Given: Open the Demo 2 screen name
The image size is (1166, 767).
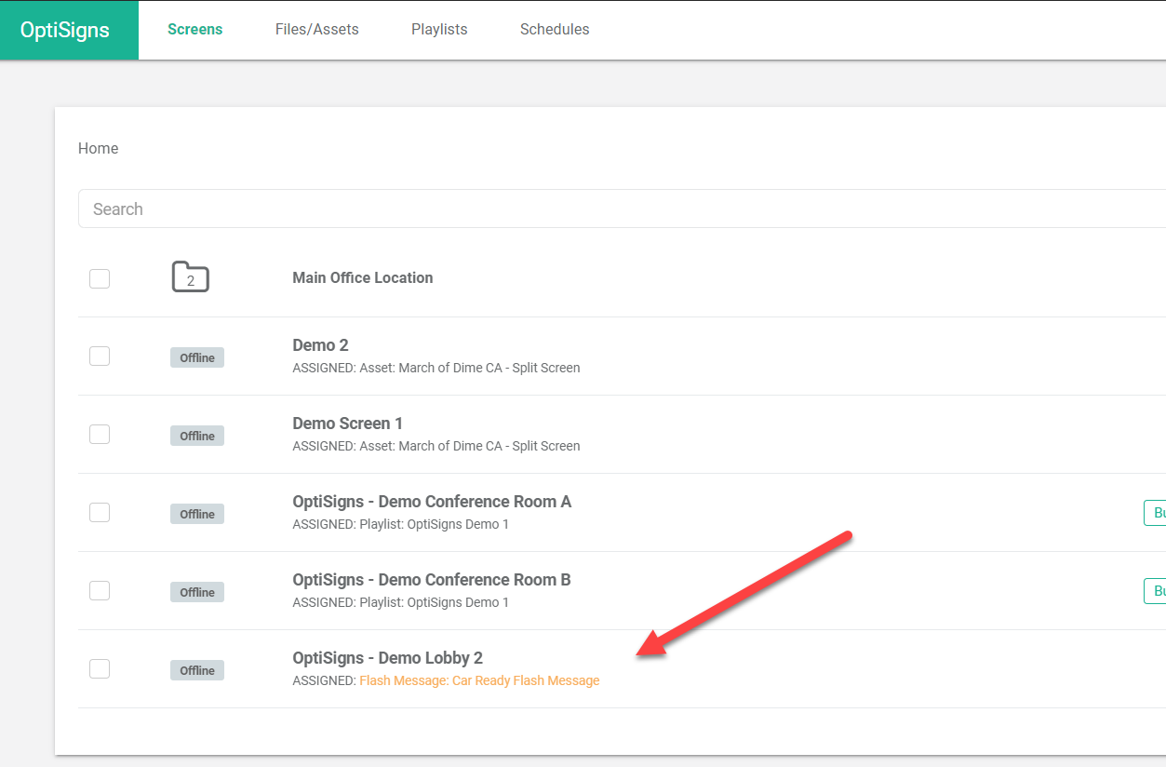Looking at the screenshot, I should point(320,345).
